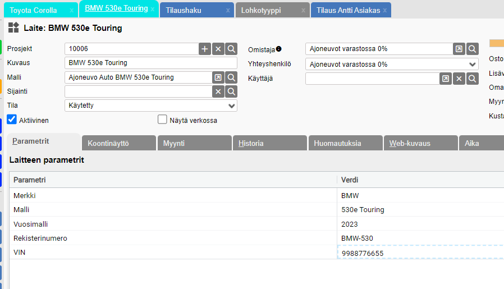This screenshot has height=289, width=504.
Task: Click into the Prosjekt input field
Action: pyautogui.click(x=131, y=49)
